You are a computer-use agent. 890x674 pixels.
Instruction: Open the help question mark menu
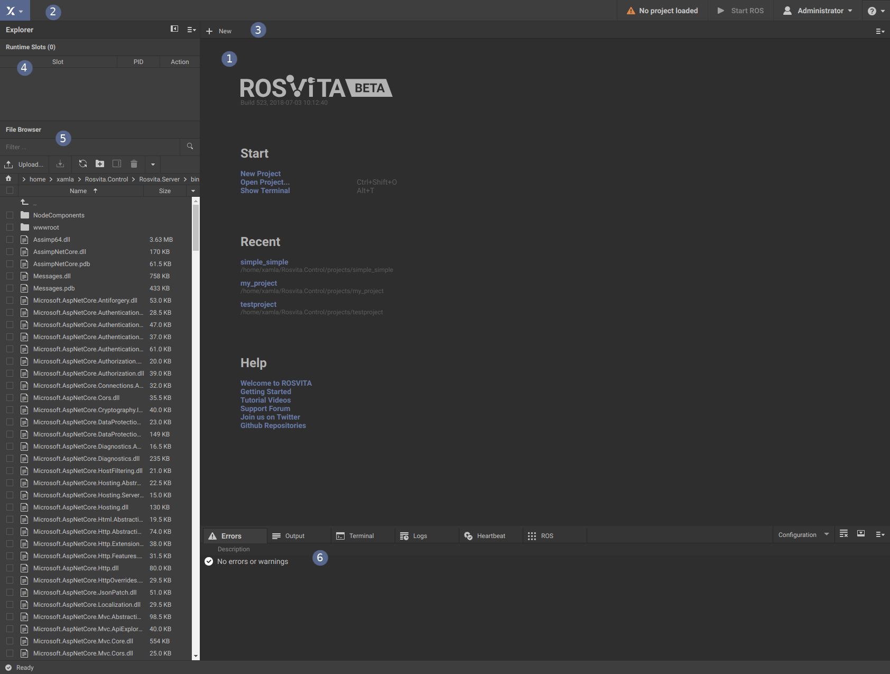[x=876, y=11]
